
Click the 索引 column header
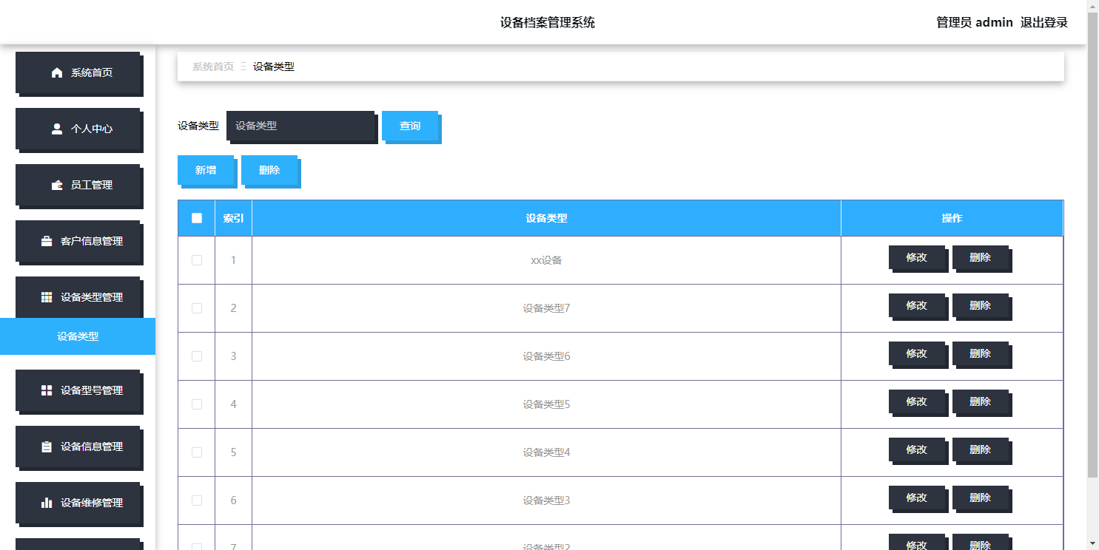pos(233,218)
